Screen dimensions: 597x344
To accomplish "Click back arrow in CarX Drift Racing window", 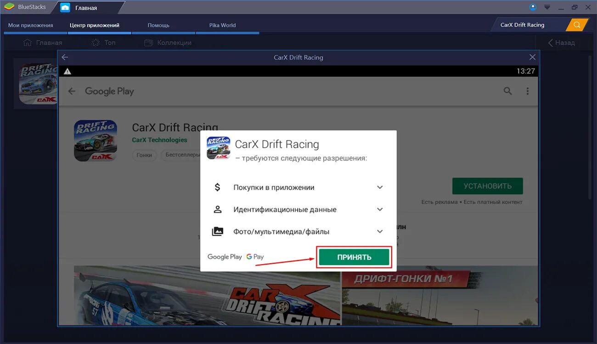I will (65, 57).
